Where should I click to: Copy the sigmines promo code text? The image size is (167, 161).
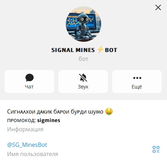coord(48,120)
